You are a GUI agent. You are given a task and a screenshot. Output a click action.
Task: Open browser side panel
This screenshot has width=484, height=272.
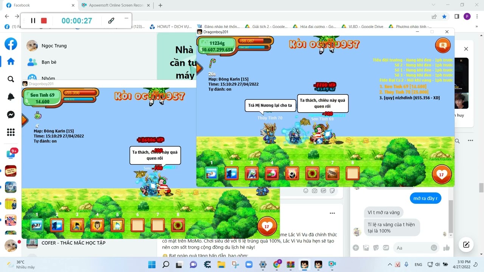point(457,17)
